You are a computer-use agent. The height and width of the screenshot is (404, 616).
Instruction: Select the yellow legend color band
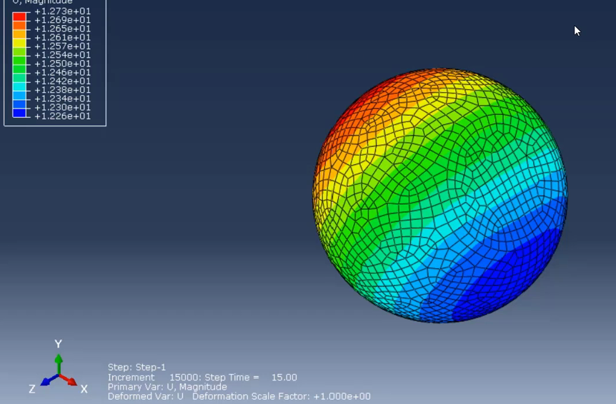click(19, 42)
